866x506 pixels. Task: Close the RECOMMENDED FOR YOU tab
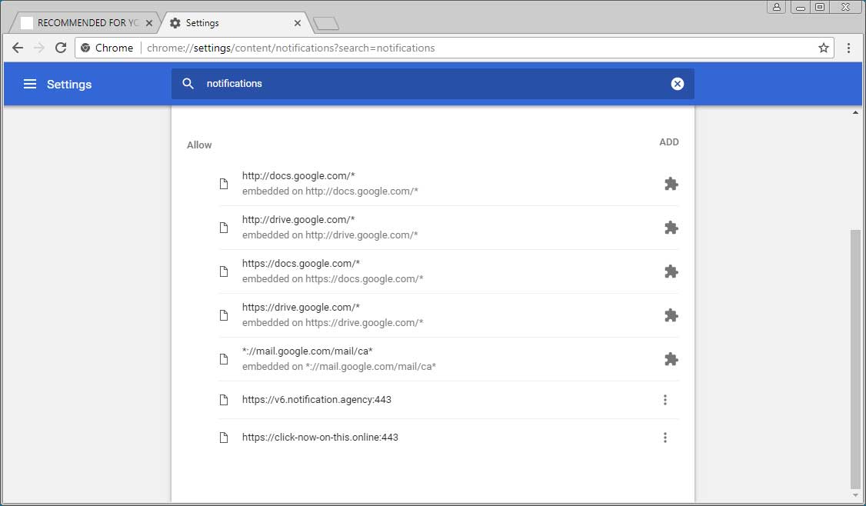tap(149, 23)
